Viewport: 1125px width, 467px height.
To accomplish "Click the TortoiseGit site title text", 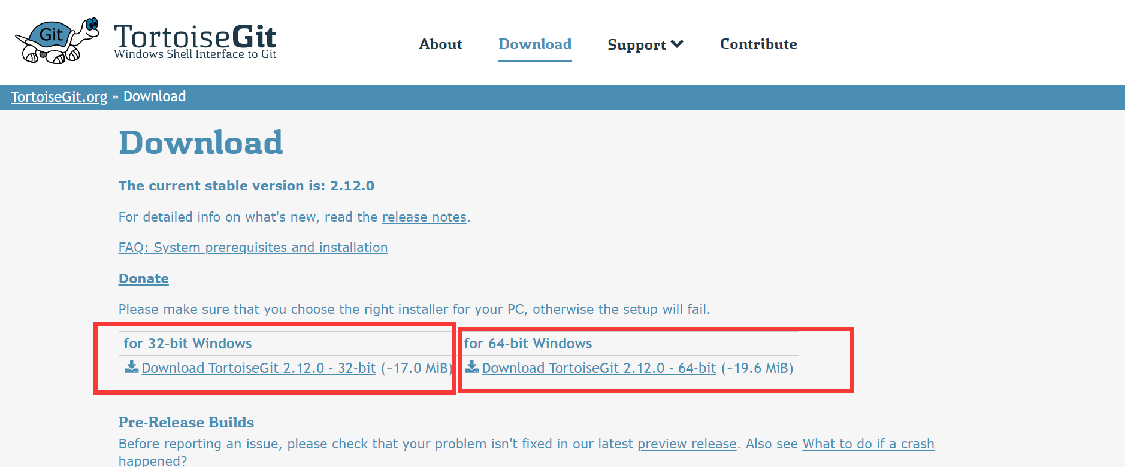I will (x=195, y=36).
